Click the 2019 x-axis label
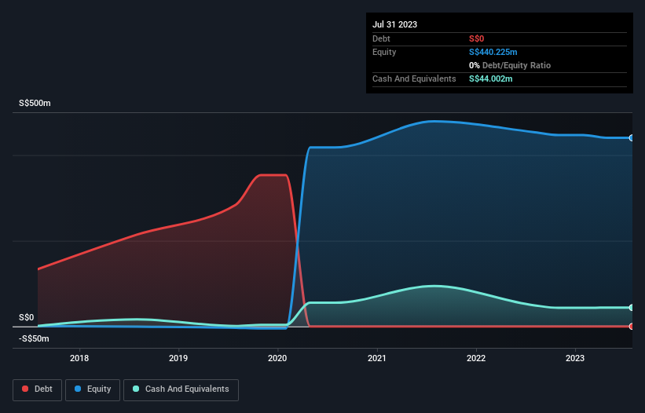645x413 pixels. coord(178,358)
